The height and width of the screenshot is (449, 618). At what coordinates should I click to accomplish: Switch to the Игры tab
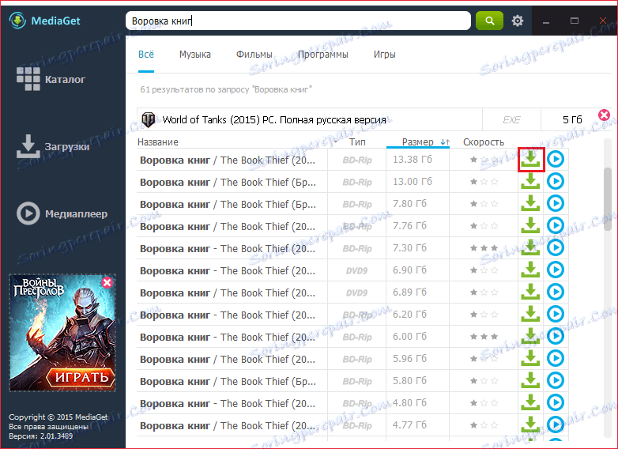[x=384, y=55]
